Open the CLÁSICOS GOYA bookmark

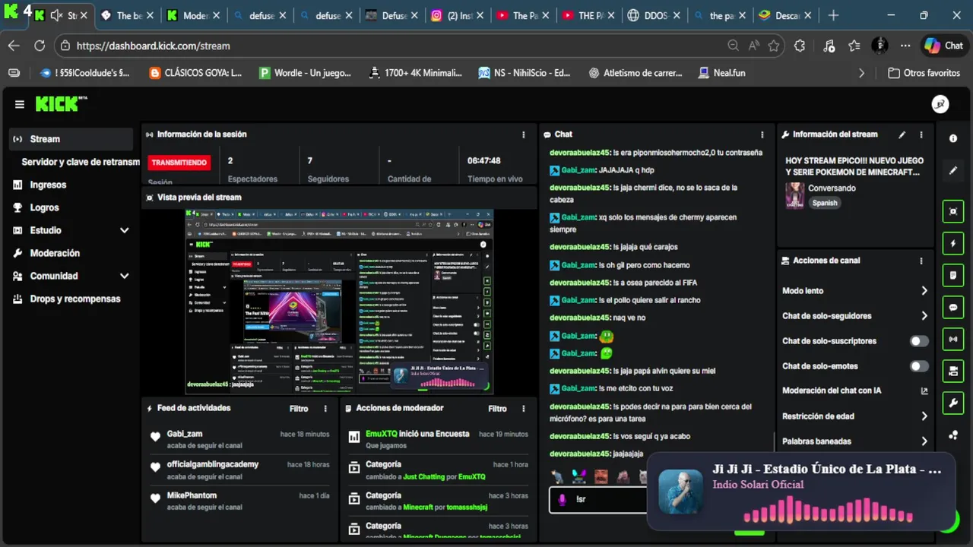pos(195,73)
